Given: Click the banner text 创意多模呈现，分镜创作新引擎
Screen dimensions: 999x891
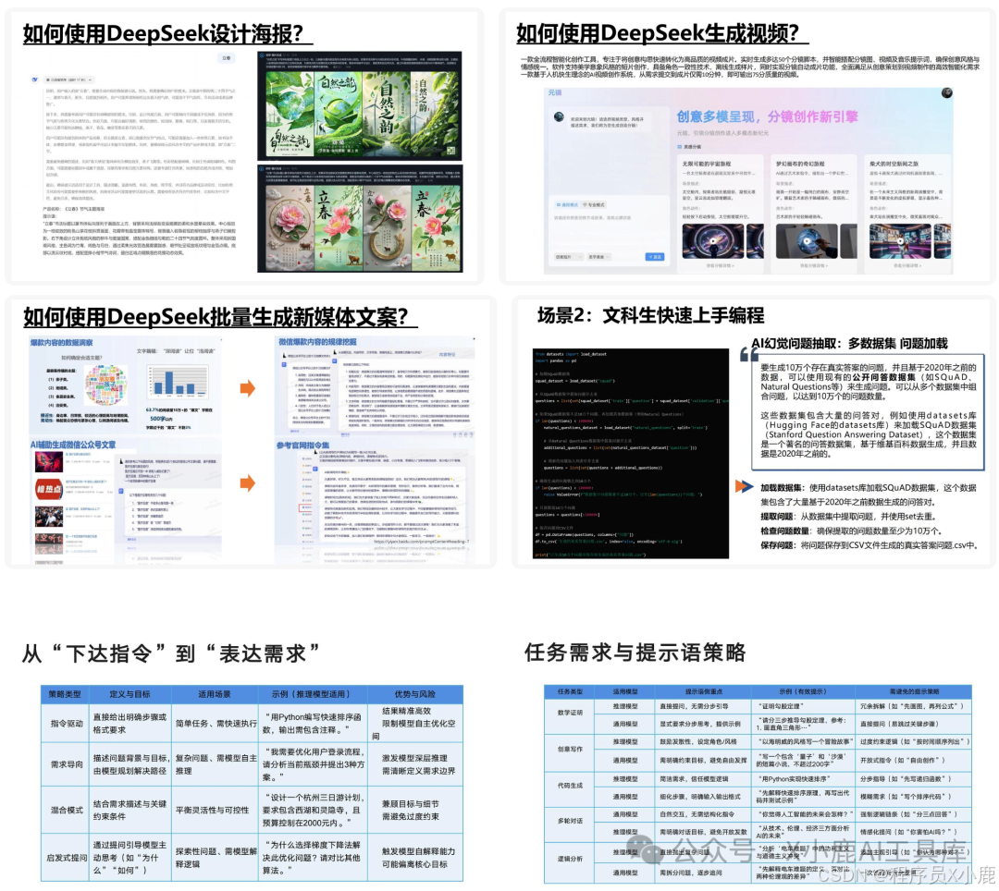Looking at the screenshot, I should click(767, 117).
